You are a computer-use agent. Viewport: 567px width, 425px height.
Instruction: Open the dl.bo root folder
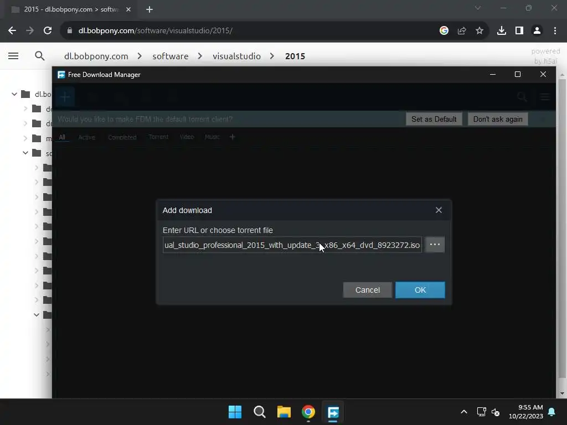tap(36, 94)
